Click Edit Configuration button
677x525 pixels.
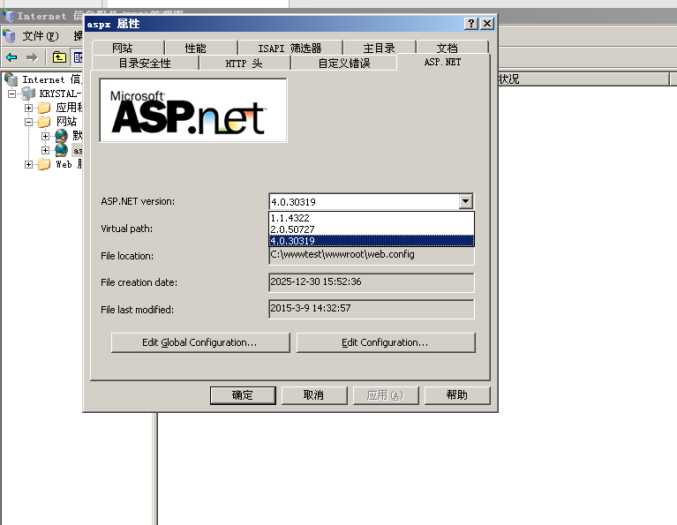click(386, 342)
